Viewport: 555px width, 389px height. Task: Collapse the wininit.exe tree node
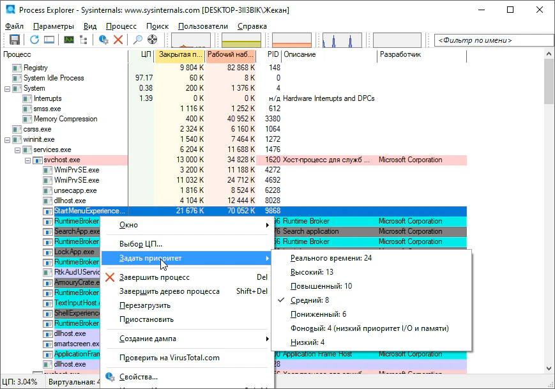coord(8,139)
